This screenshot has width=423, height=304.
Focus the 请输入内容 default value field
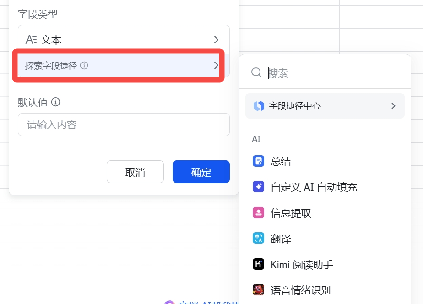123,125
